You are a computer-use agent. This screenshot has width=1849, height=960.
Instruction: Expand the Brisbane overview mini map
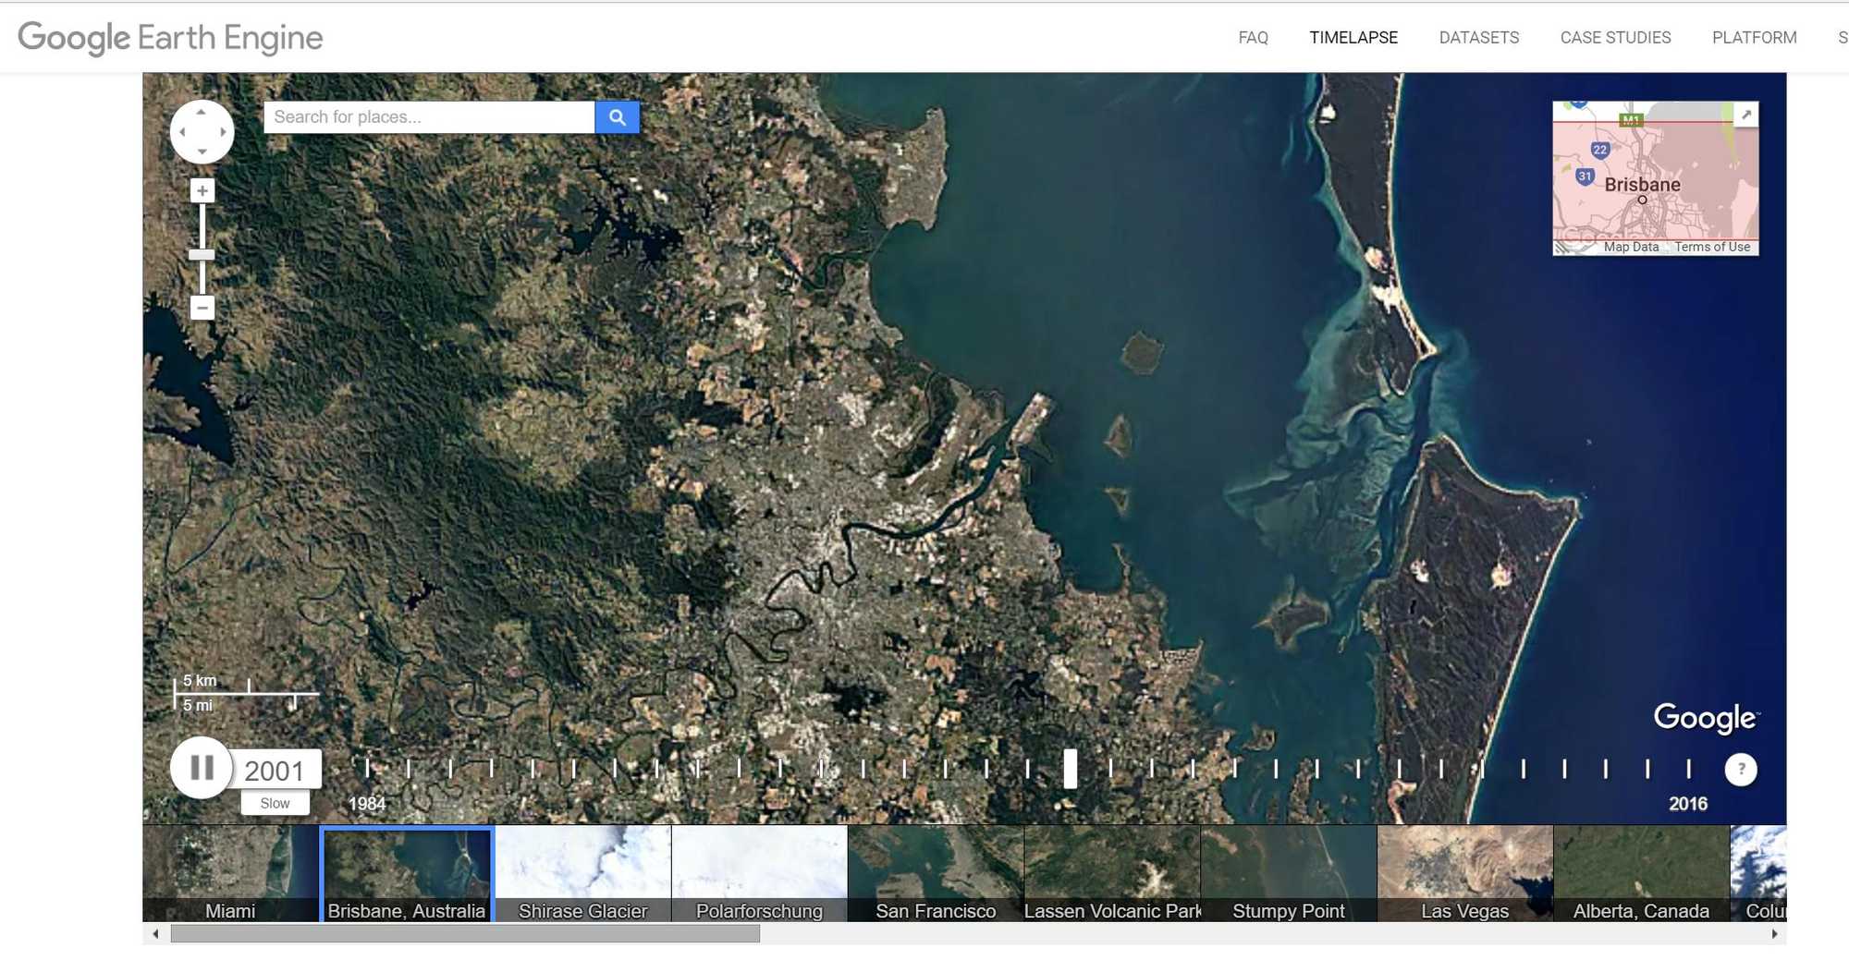point(1745,115)
